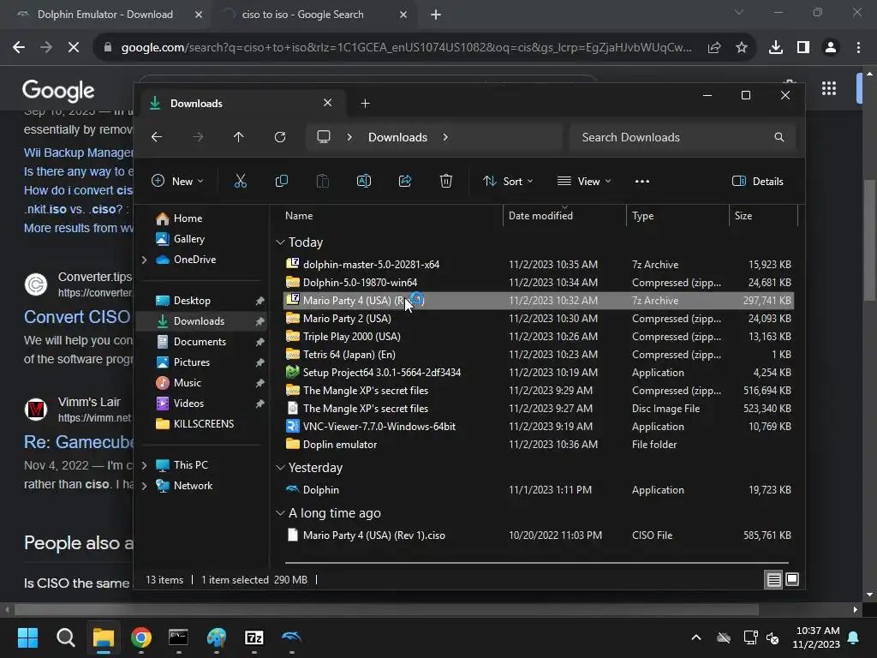Show hidden system tray icons

click(x=696, y=637)
